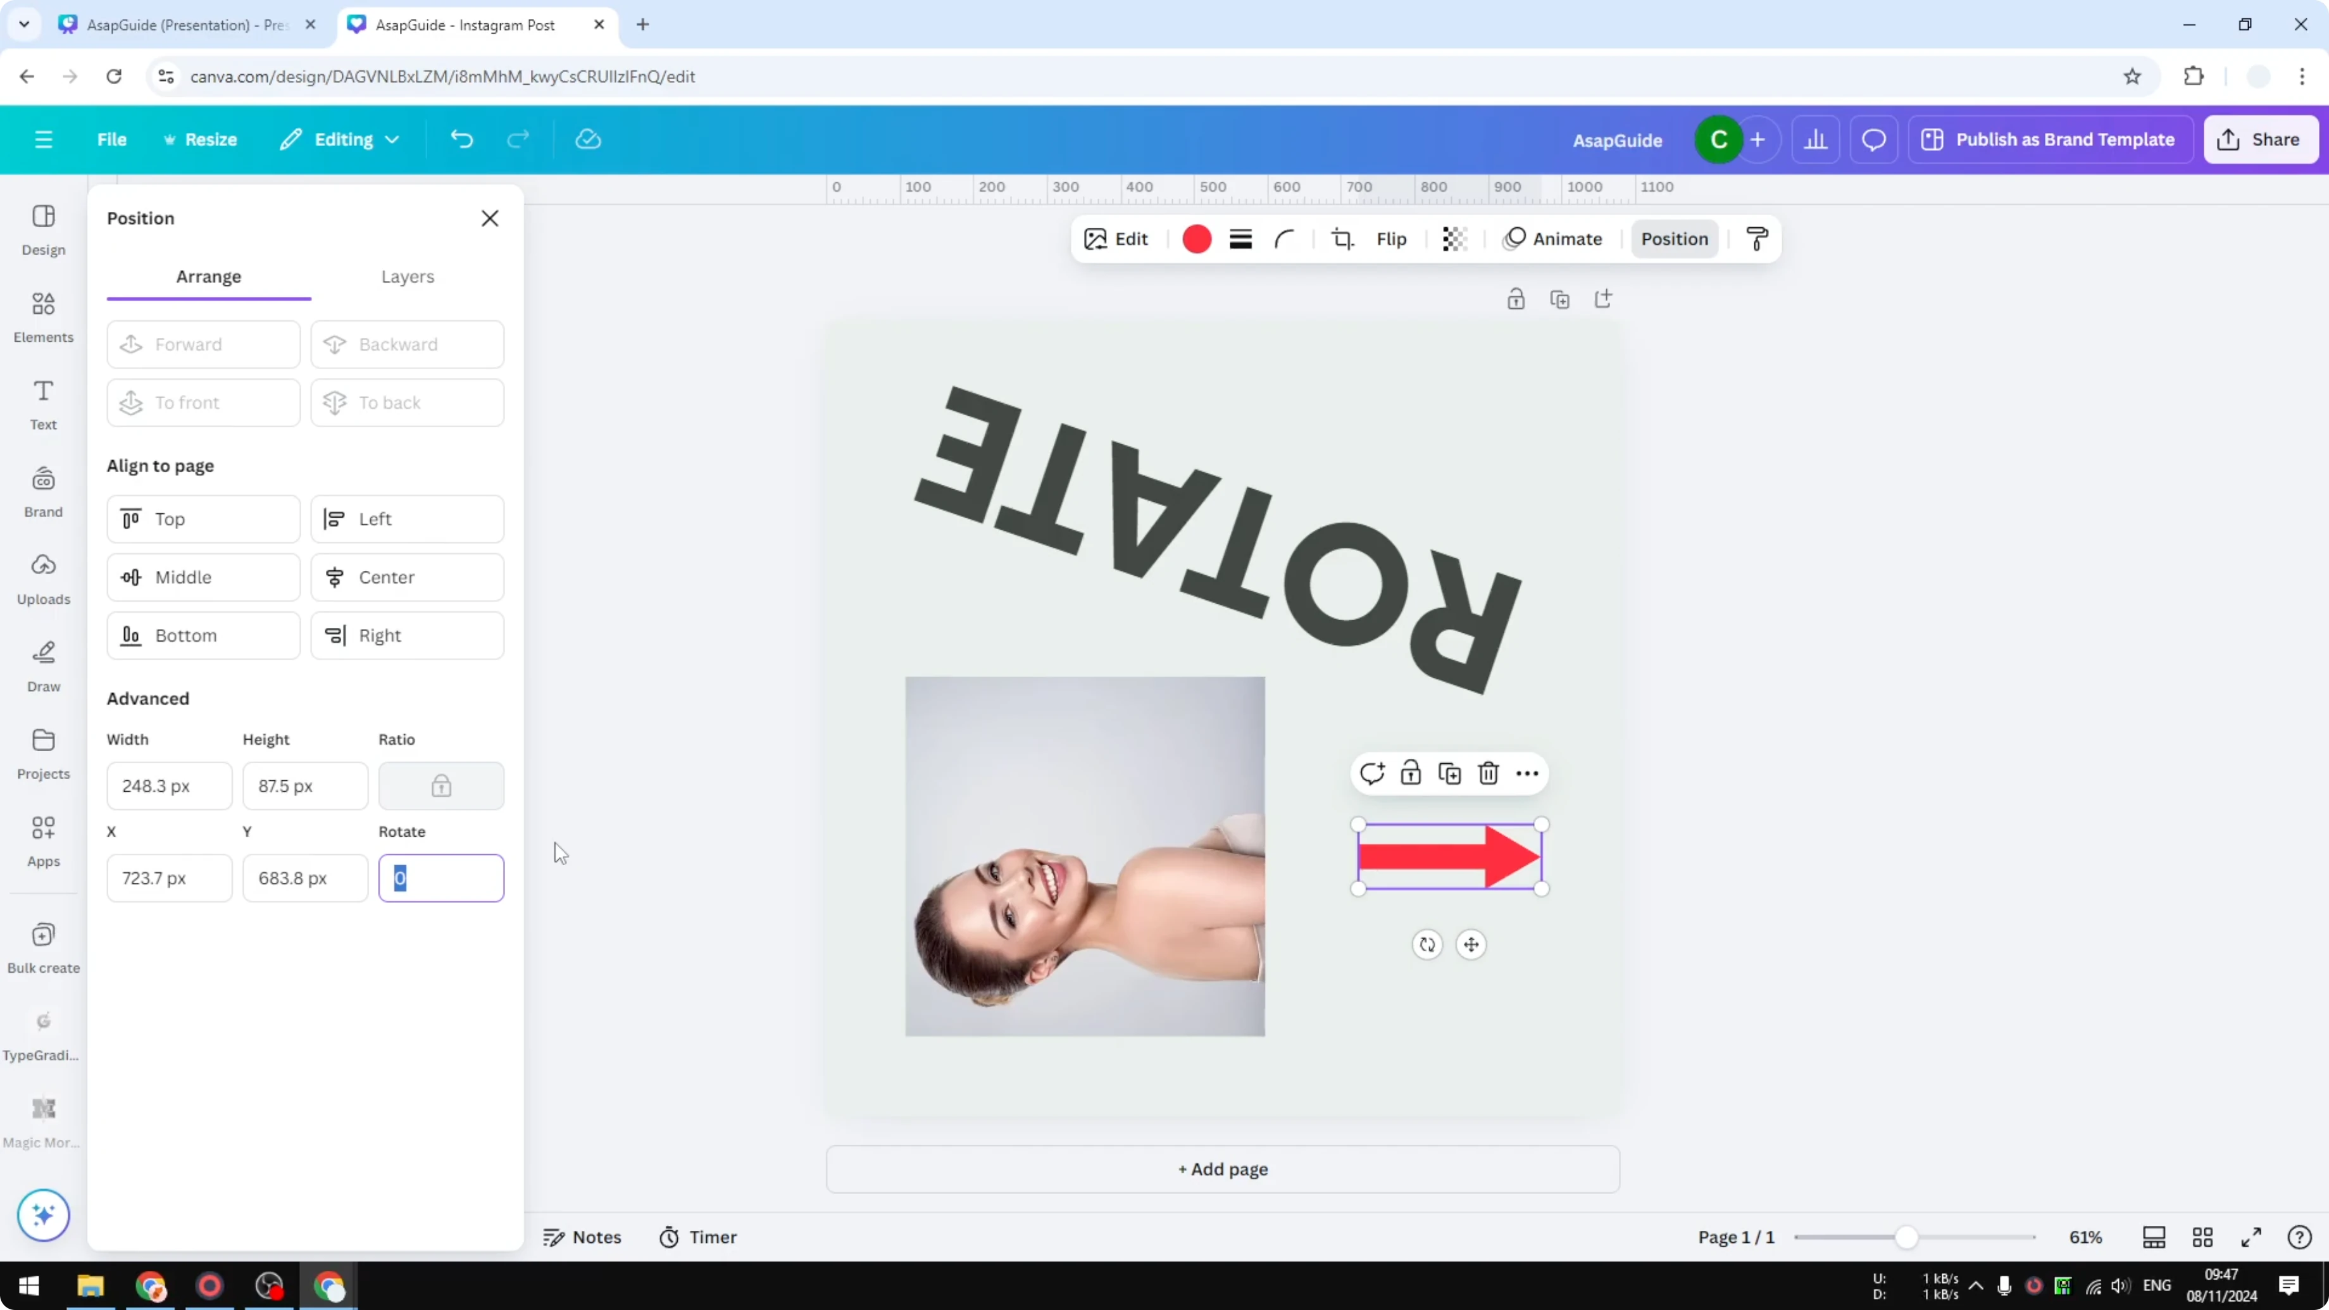The width and height of the screenshot is (2329, 1310).
Task: Open the red color swatch in the toolbar
Action: click(x=1196, y=239)
